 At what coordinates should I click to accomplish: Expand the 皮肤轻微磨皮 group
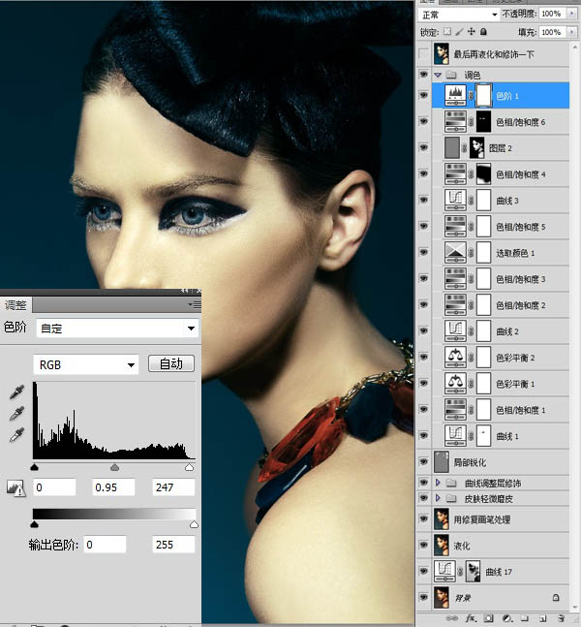(438, 498)
